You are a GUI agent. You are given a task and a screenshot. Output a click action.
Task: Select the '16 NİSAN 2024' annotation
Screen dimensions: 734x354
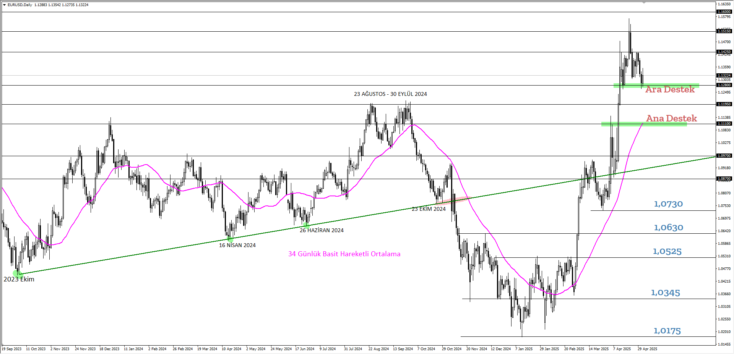pos(237,245)
